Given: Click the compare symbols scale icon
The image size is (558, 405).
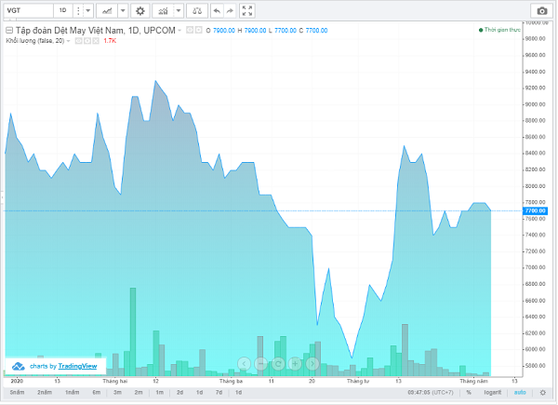Looking at the screenshot, I should tap(197, 10).
